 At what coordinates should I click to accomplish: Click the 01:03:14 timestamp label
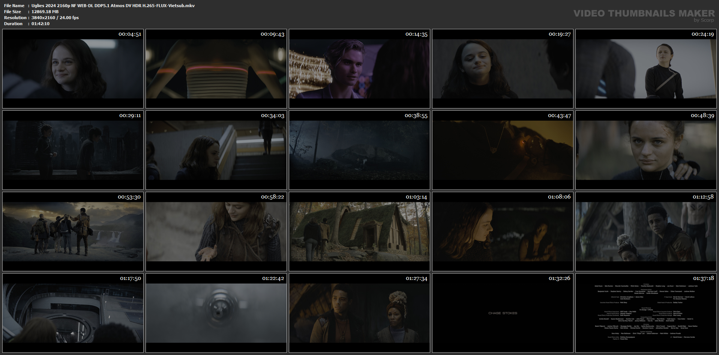(x=416, y=197)
